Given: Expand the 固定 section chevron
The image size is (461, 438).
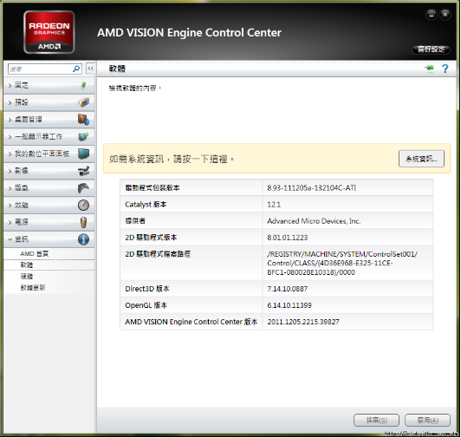Looking at the screenshot, I should click(10, 86).
